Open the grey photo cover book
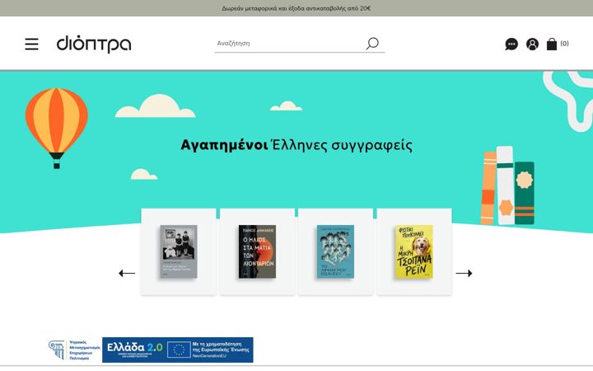 point(179,251)
